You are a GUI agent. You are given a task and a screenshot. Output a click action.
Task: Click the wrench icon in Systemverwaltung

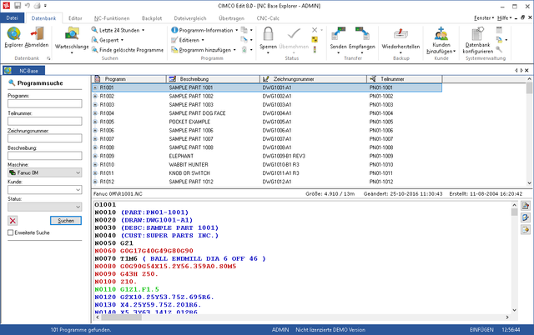click(499, 50)
